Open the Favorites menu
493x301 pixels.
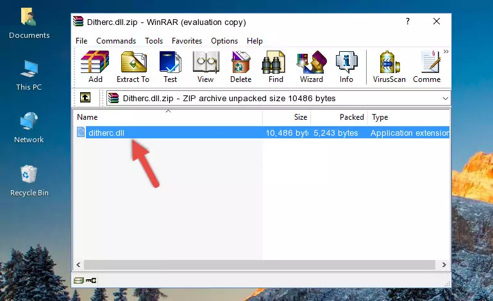coord(187,41)
